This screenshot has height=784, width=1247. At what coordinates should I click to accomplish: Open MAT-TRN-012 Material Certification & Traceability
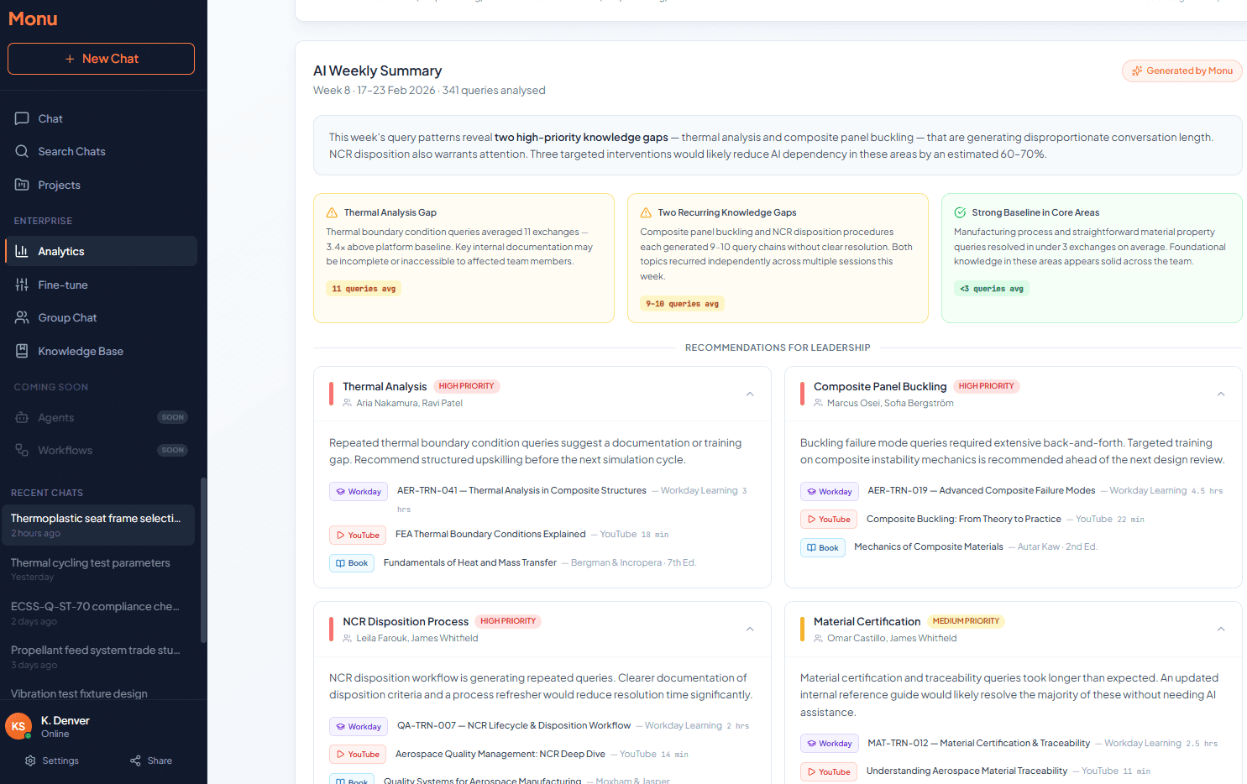click(979, 743)
